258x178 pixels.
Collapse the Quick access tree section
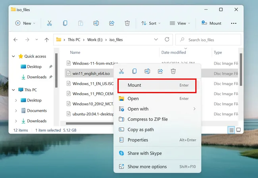tap(13, 56)
